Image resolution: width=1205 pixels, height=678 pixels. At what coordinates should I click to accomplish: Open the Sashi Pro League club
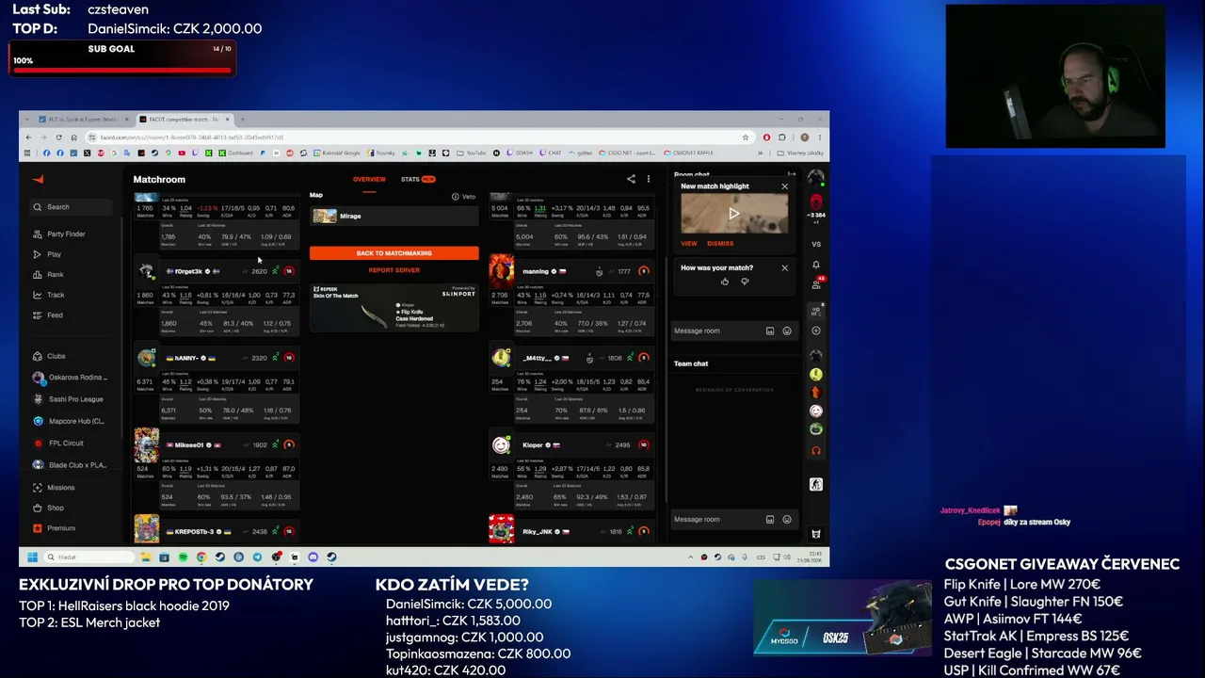pyautogui.click(x=76, y=399)
